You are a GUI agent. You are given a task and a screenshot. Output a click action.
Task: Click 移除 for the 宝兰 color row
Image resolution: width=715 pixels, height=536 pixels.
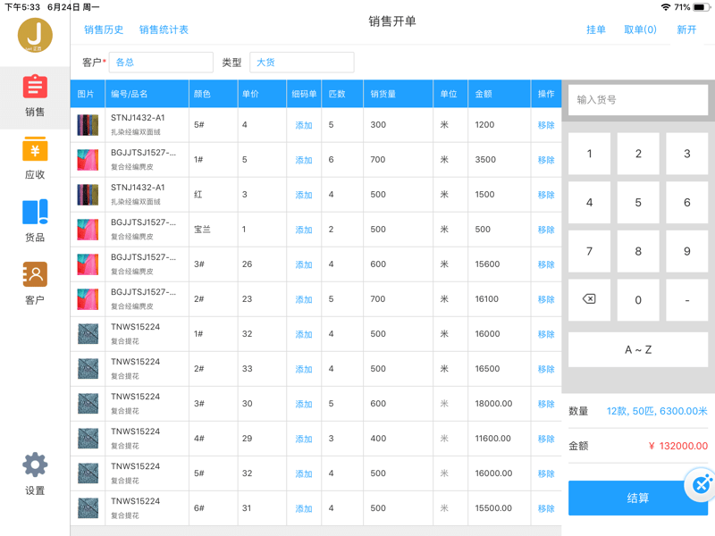546,230
